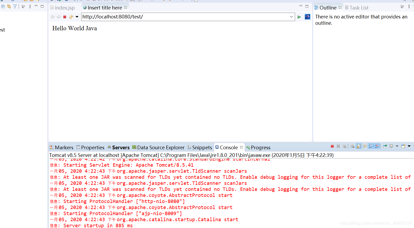Click Open Console icon
The width and height of the screenshot is (414, 228).
tap(403, 146)
